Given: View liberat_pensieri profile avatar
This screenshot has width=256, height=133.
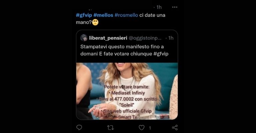Looking at the screenshot, I should tap(84, 38).
